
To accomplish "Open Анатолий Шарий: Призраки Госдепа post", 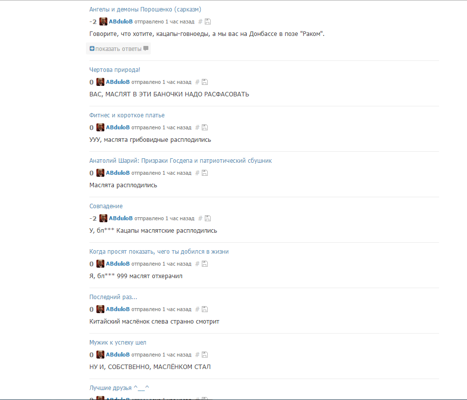I will click(180, 160).
